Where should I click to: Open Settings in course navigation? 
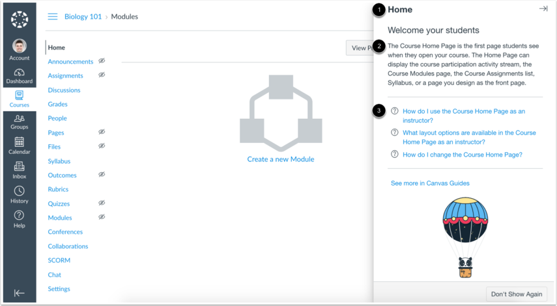59,289
